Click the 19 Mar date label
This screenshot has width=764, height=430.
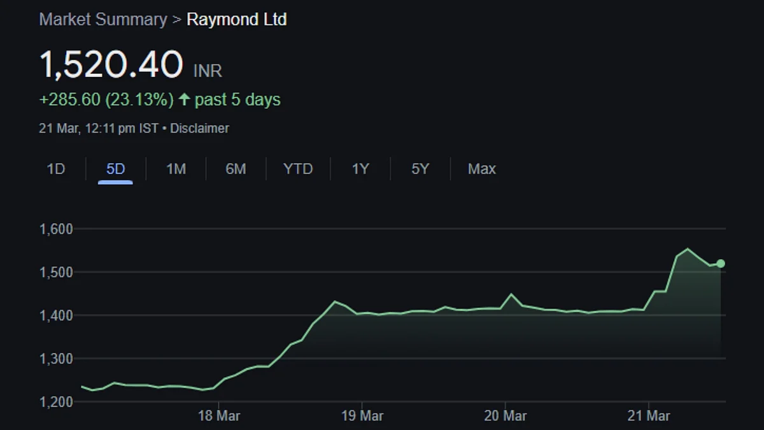click(x=362, y=416)
